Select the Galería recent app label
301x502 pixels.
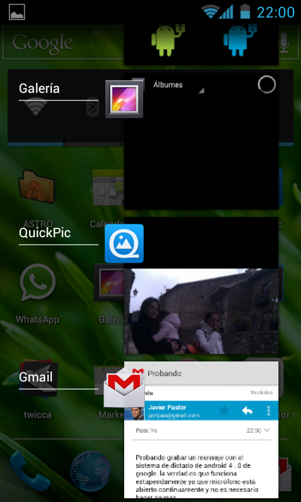coord(39,88)
